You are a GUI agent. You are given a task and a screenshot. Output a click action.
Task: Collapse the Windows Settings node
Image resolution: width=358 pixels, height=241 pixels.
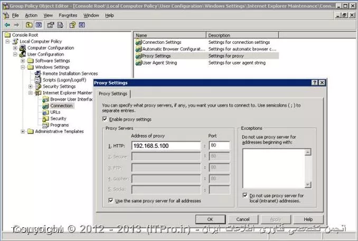click(x=23, y=67)
